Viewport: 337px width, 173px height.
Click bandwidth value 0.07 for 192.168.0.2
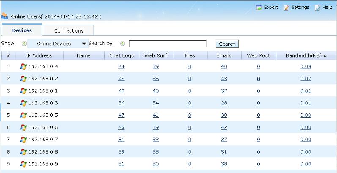[x=305, y=79]
